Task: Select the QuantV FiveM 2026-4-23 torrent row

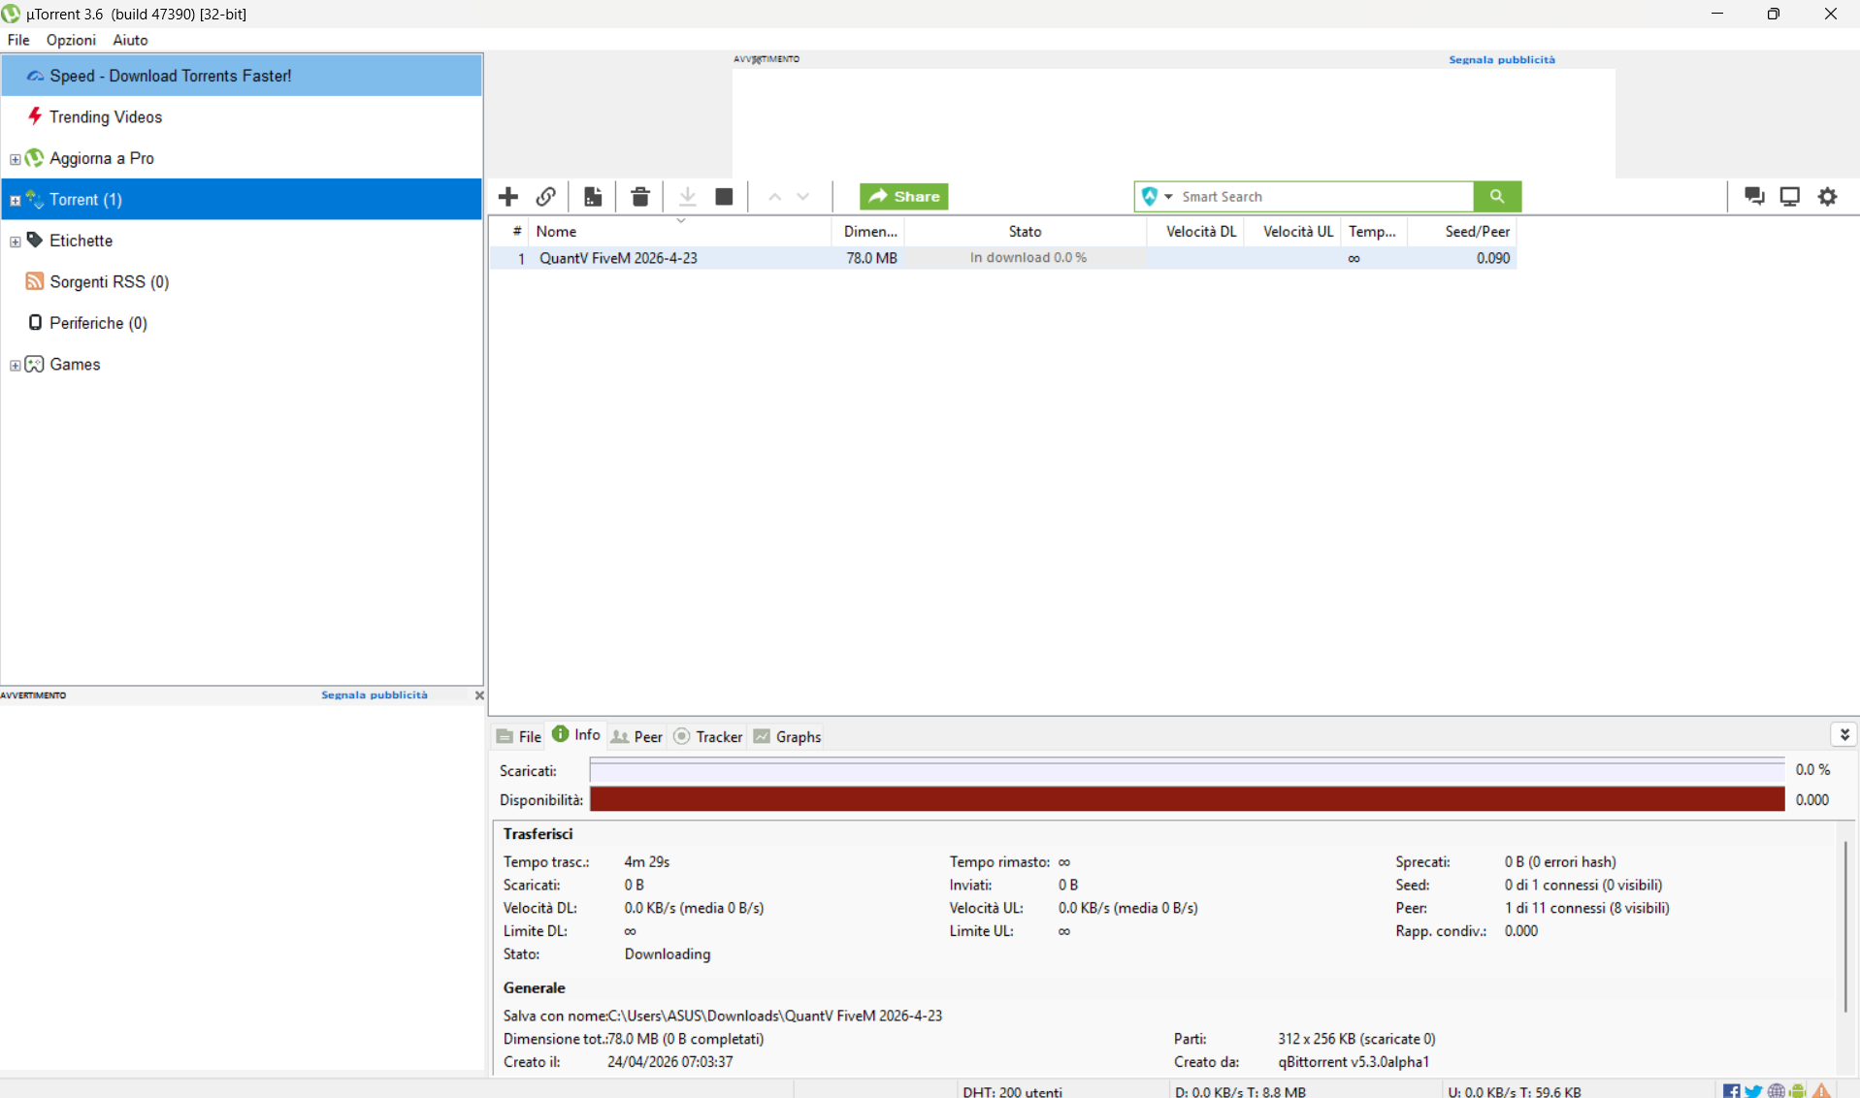Action: [x=1003, y=258]
